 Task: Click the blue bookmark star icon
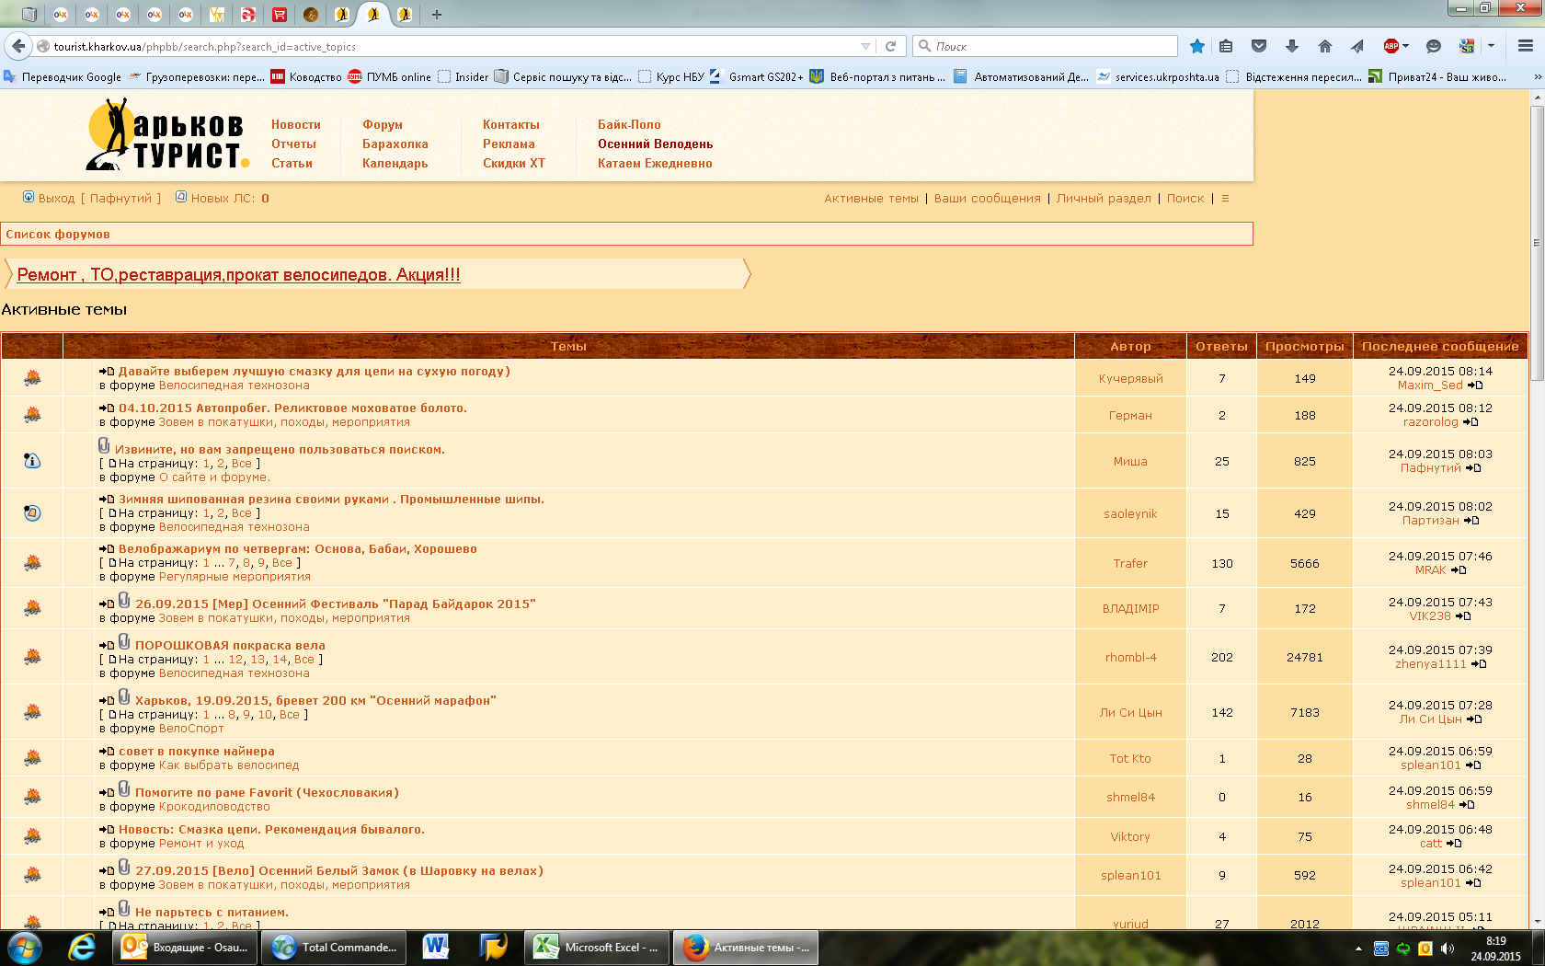pos(1196,46)
